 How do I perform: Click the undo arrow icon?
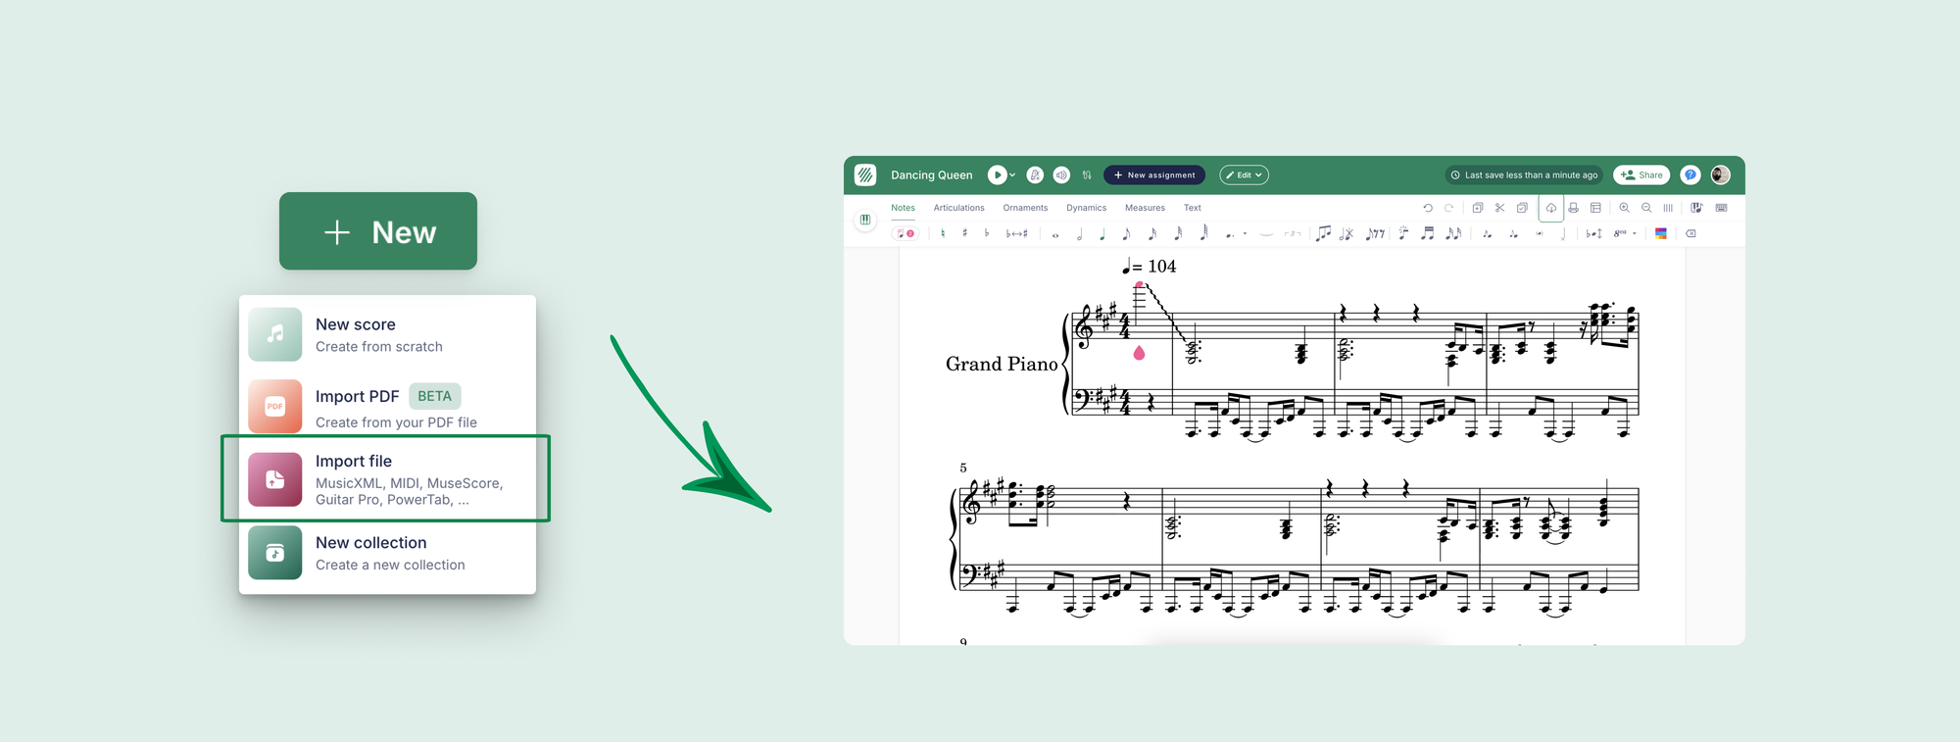(x=1427, y=208)
